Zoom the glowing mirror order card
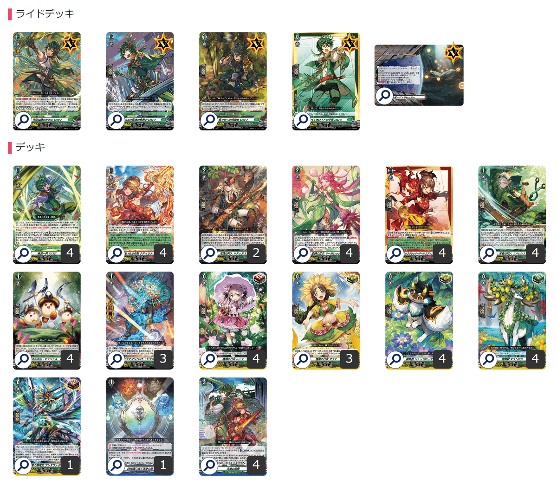 point(116,465)
